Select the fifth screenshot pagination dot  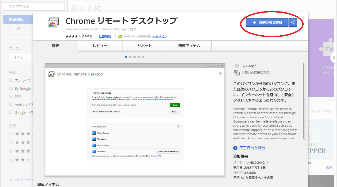(x=143, y=57)
